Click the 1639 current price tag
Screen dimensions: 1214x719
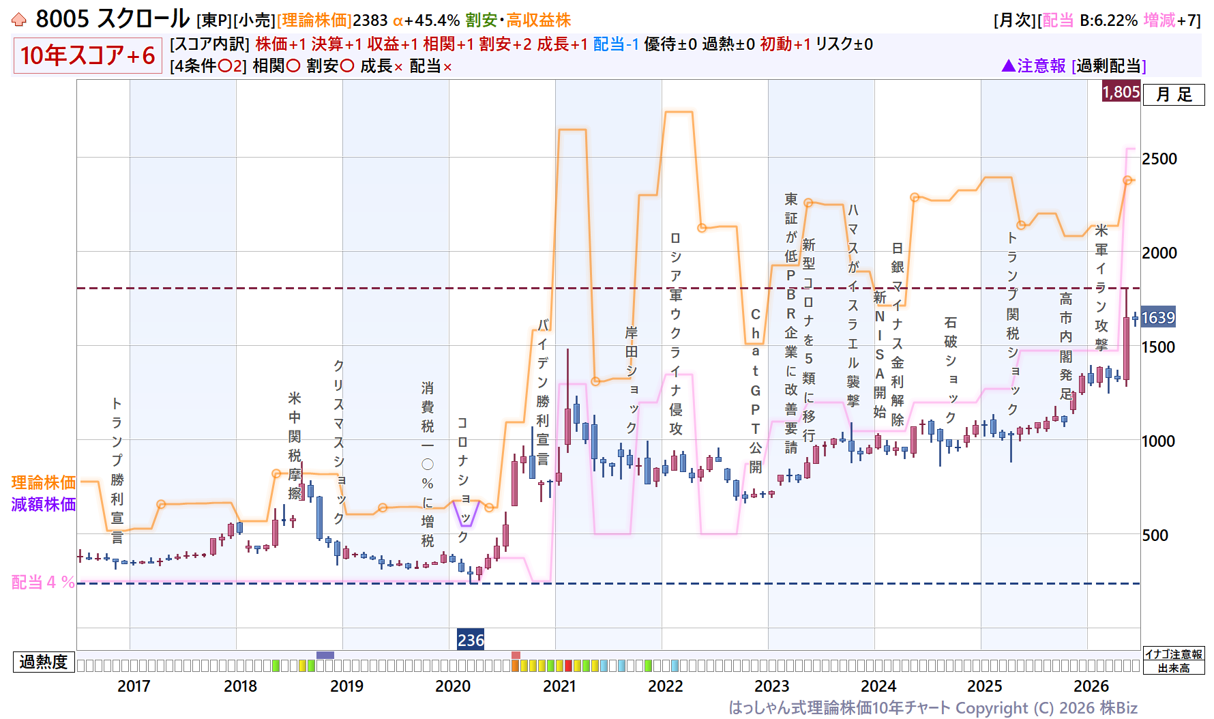pyautogui.click(x=1158, y=318)
